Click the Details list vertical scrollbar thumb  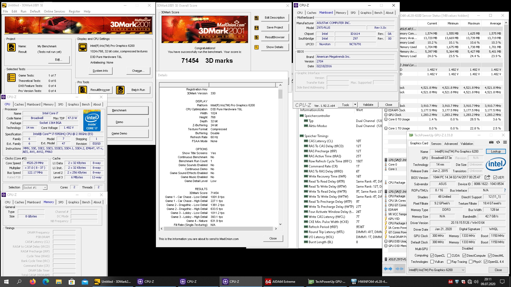pos(280,94)
